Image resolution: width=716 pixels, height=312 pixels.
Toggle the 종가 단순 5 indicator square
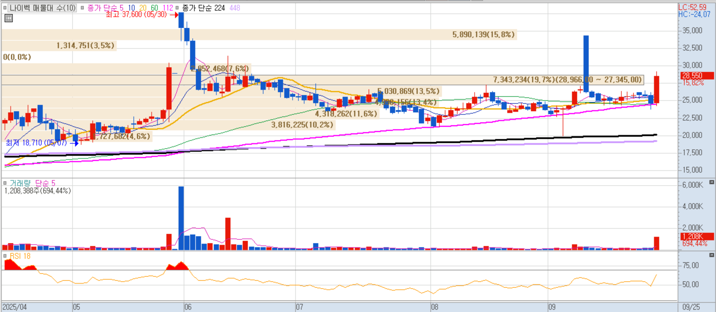[x=82, y=8]
